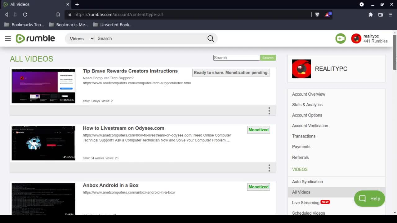Click the green upload video camera icon
397x223 pixels.
(341, 38)
